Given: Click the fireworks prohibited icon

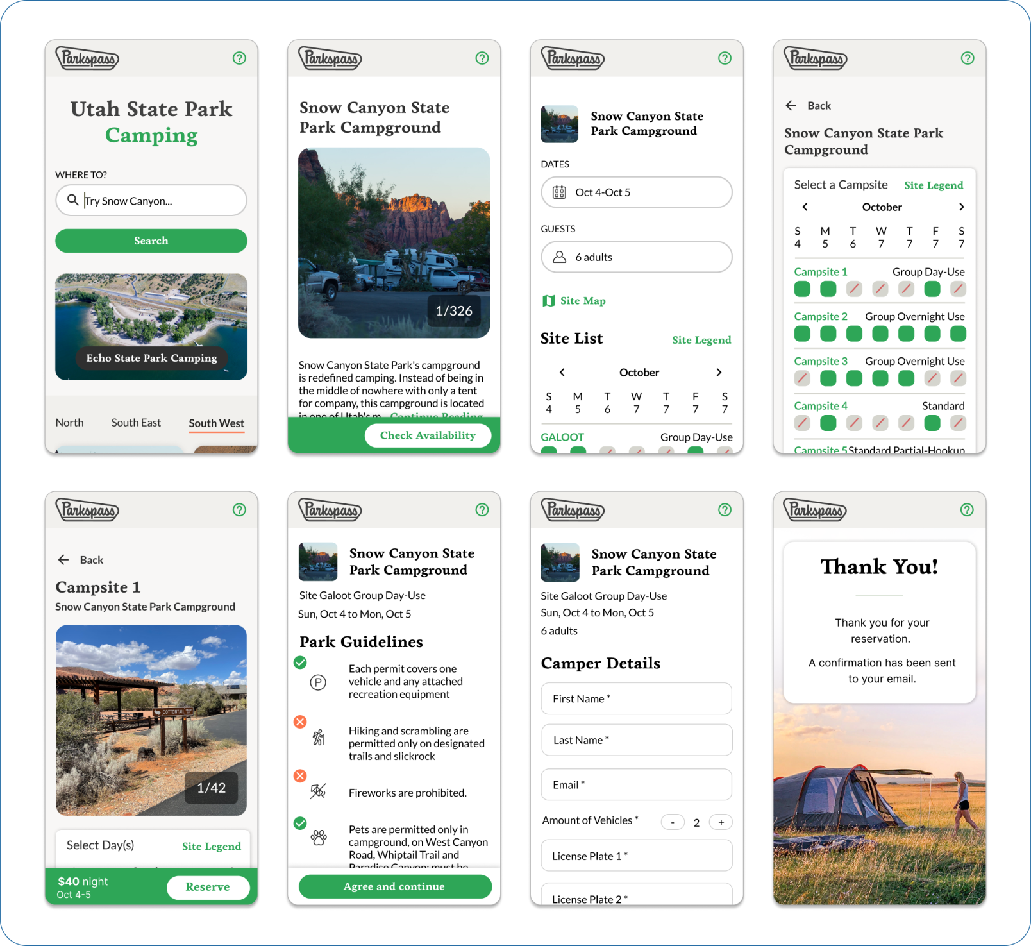Looking at the screenshot, I should [x=318, y=791].
